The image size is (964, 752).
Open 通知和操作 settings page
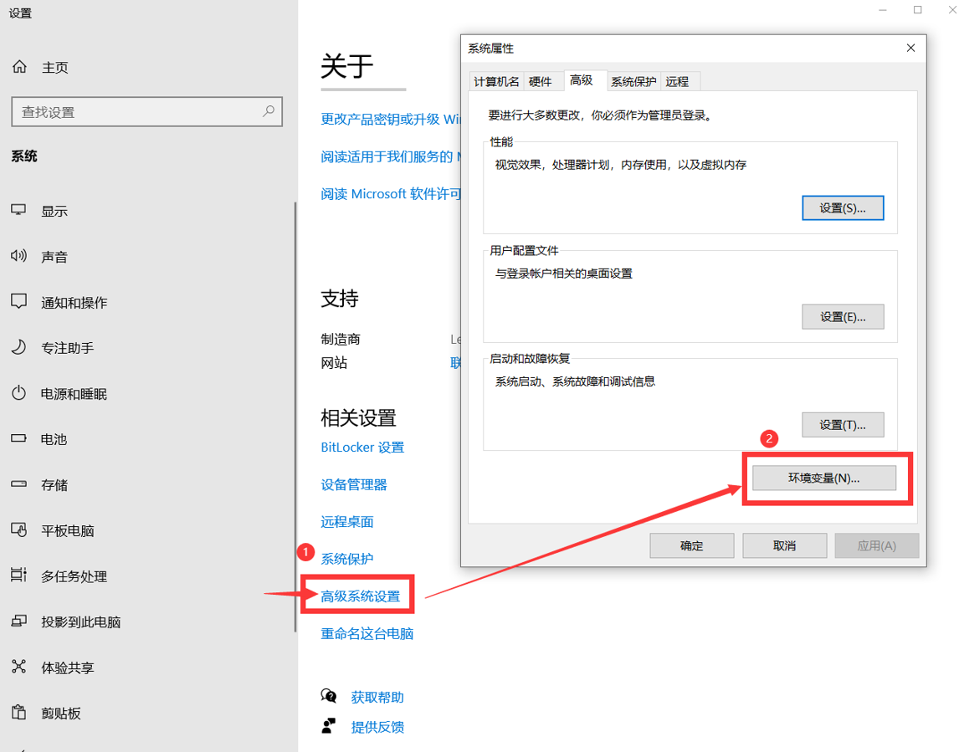[74, 302]
